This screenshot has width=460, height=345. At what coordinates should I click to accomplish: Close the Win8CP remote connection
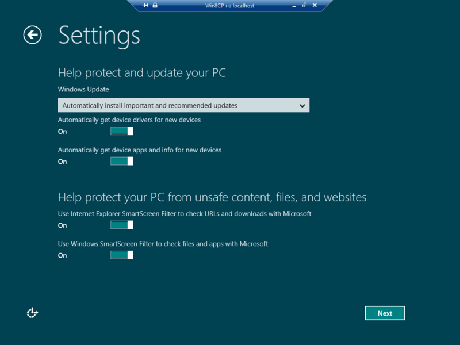314,5
